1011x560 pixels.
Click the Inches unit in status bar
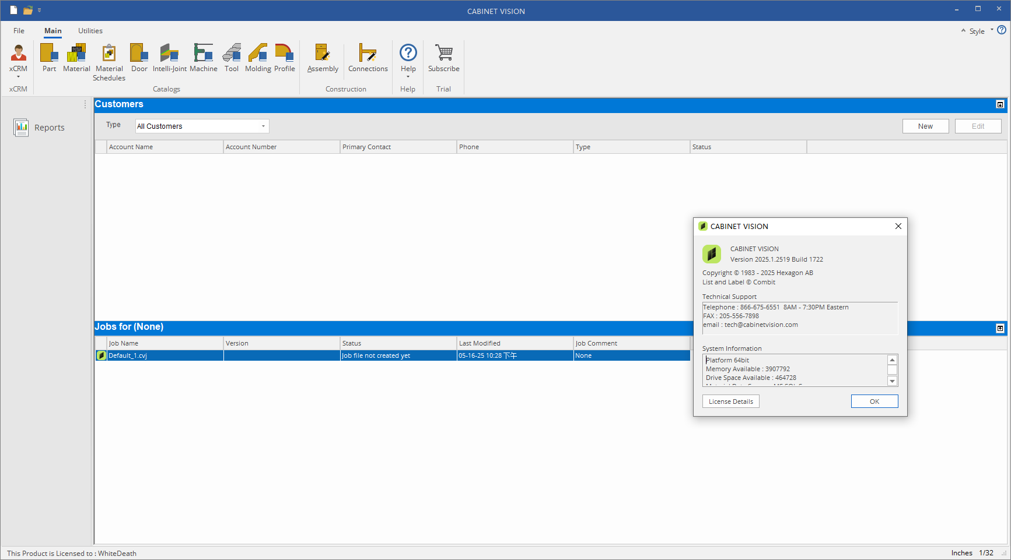click(x=961, y=553)
